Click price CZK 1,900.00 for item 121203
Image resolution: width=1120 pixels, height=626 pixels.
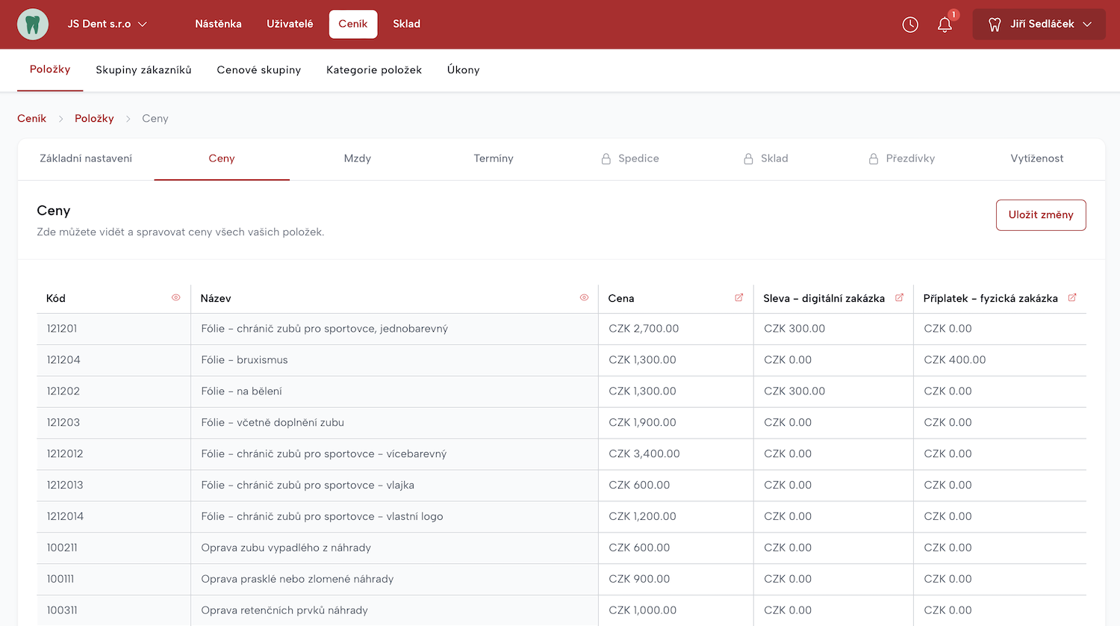coord(643,423)
